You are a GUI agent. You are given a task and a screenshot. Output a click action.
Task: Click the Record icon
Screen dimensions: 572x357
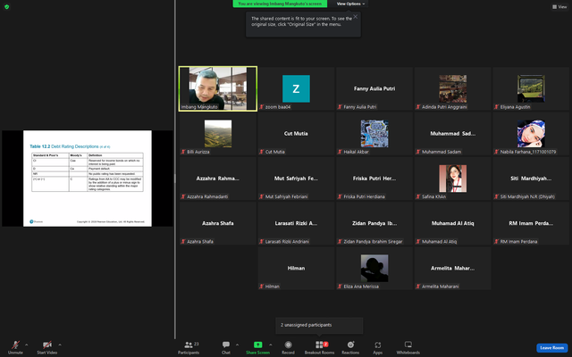click(288, 345)
